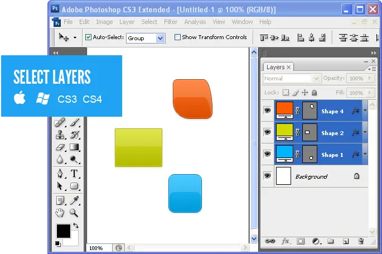Image resolution: width=382 pixels, height=254 pixels.
Task: Select the Eraser tool
Action: pos(60,147)
